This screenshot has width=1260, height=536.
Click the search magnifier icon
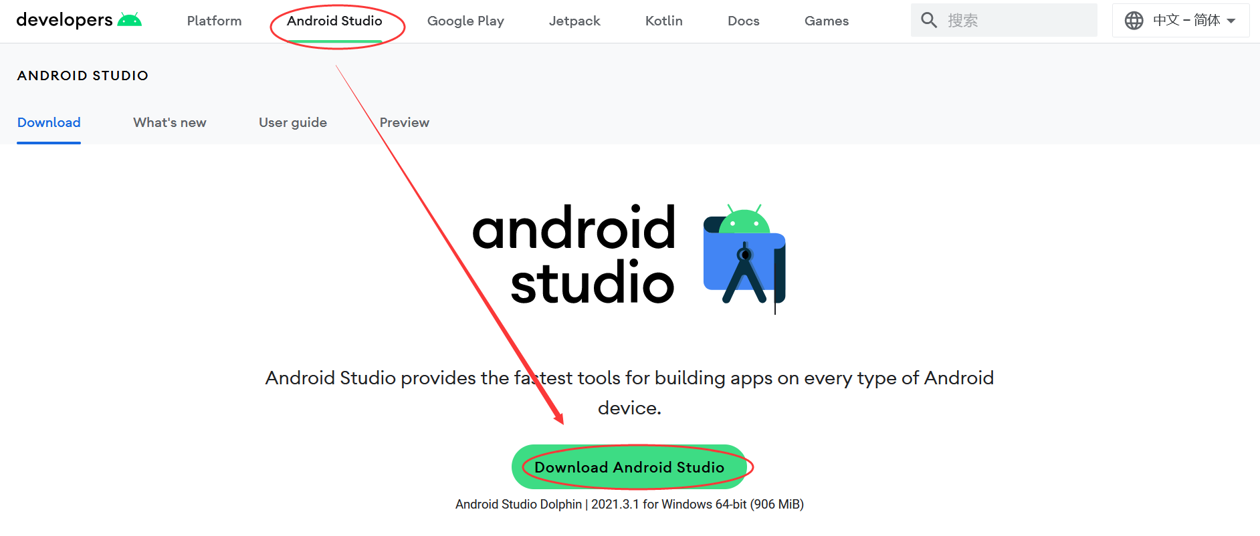tap(929, 20)
